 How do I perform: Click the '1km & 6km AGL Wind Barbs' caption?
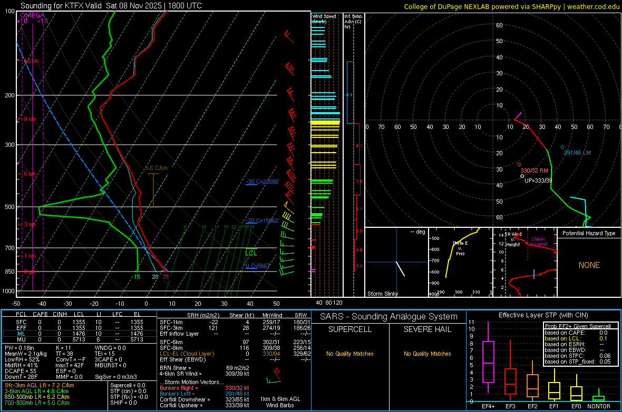tap(280, 402)
